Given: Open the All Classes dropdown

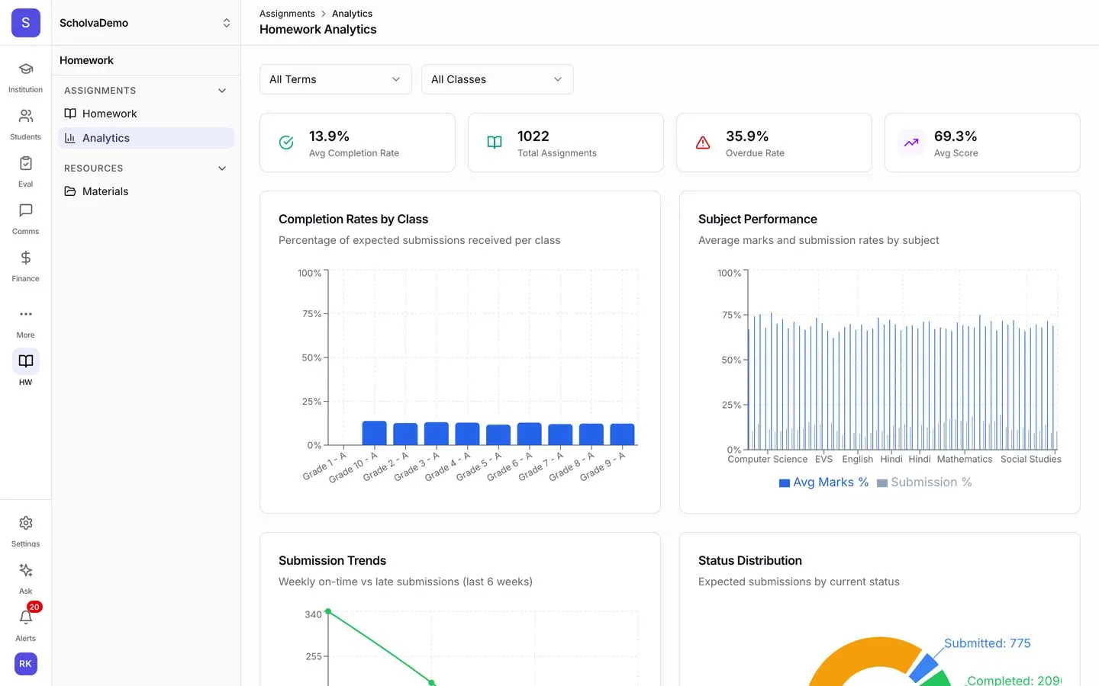Looking at the screenshot, I should click(498, 79).
